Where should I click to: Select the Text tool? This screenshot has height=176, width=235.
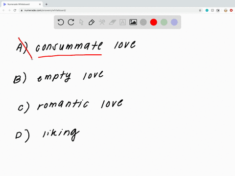pyautogui.click(x=122, y=22)
